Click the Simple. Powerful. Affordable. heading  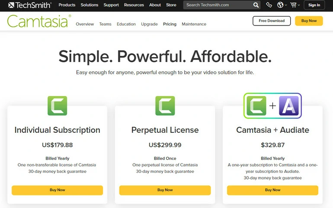pos(165,57)
